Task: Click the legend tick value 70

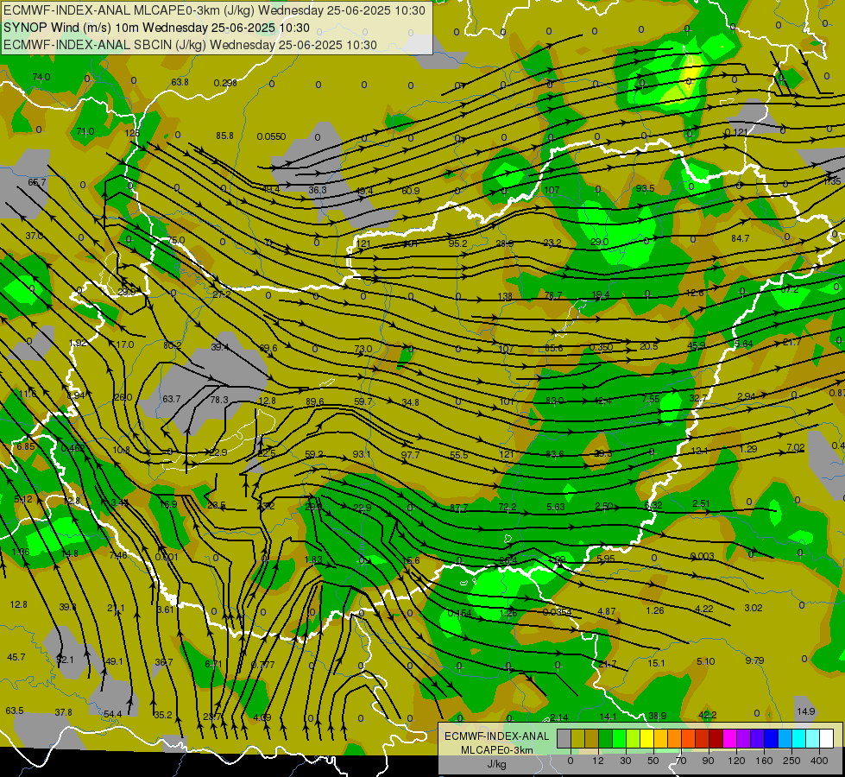Action: coord(681,761)
